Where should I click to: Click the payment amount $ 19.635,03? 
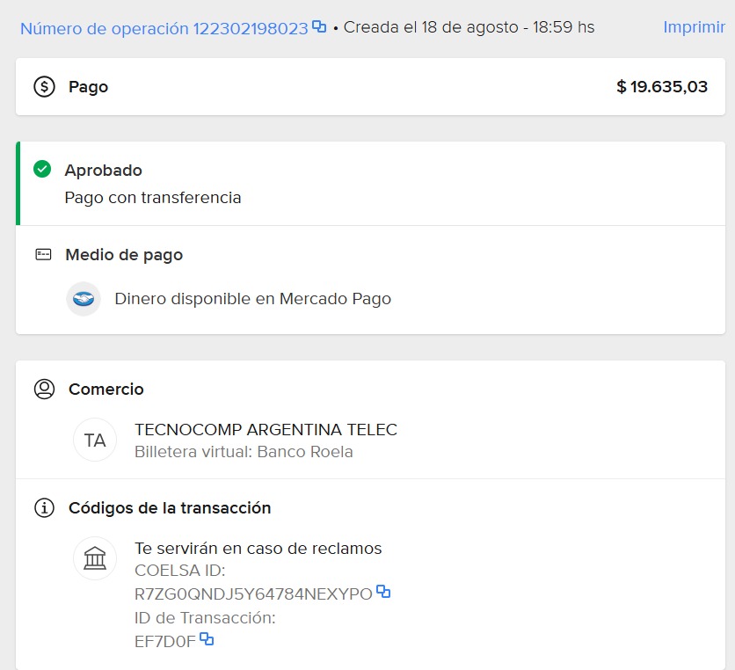point(662,87)
